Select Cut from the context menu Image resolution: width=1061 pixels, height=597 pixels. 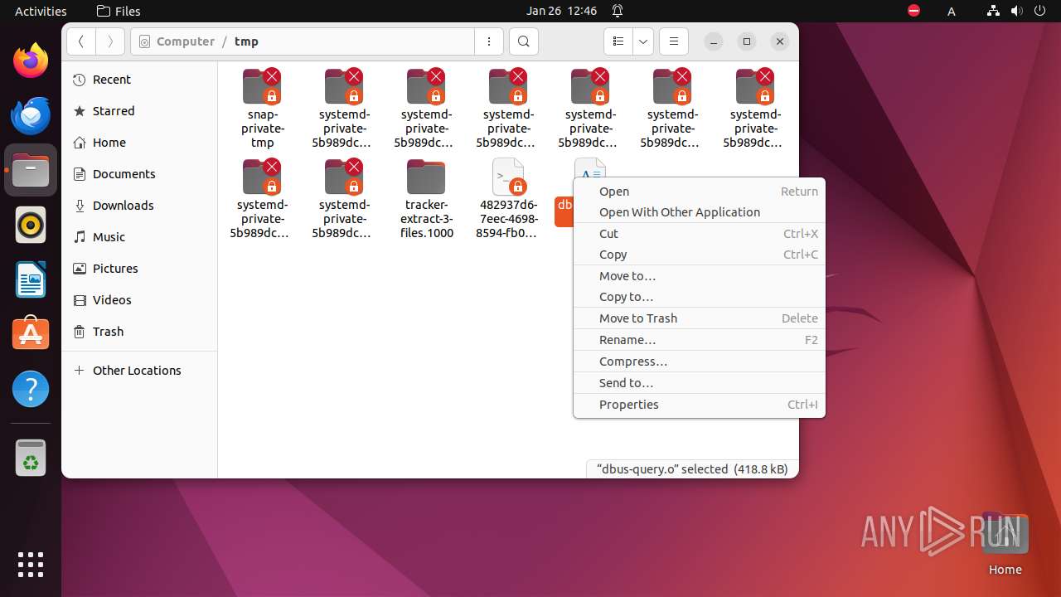pyautogui.click(x=699, y=234)
